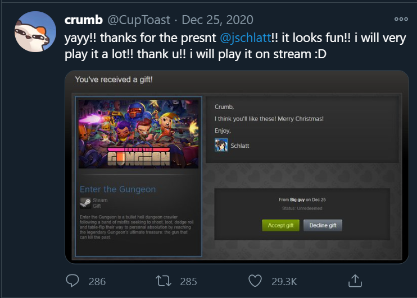Open the @jschlatt mention link
Screen dimensions: 417x298
tap(246, 38)
